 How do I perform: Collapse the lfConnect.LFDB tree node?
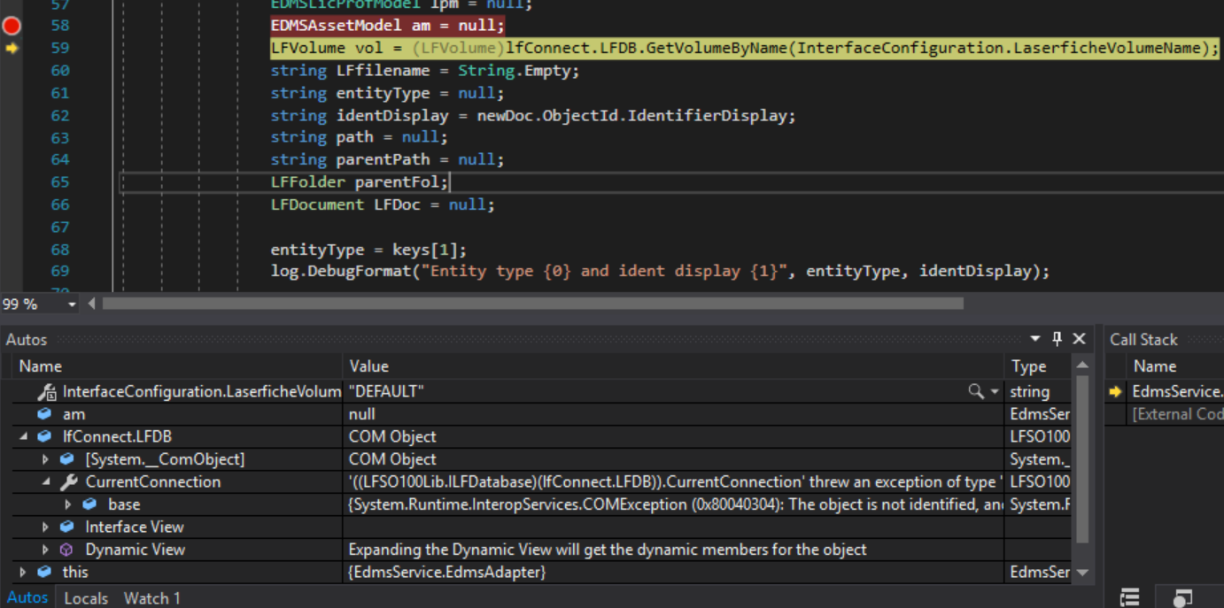(x=24, y=436)
